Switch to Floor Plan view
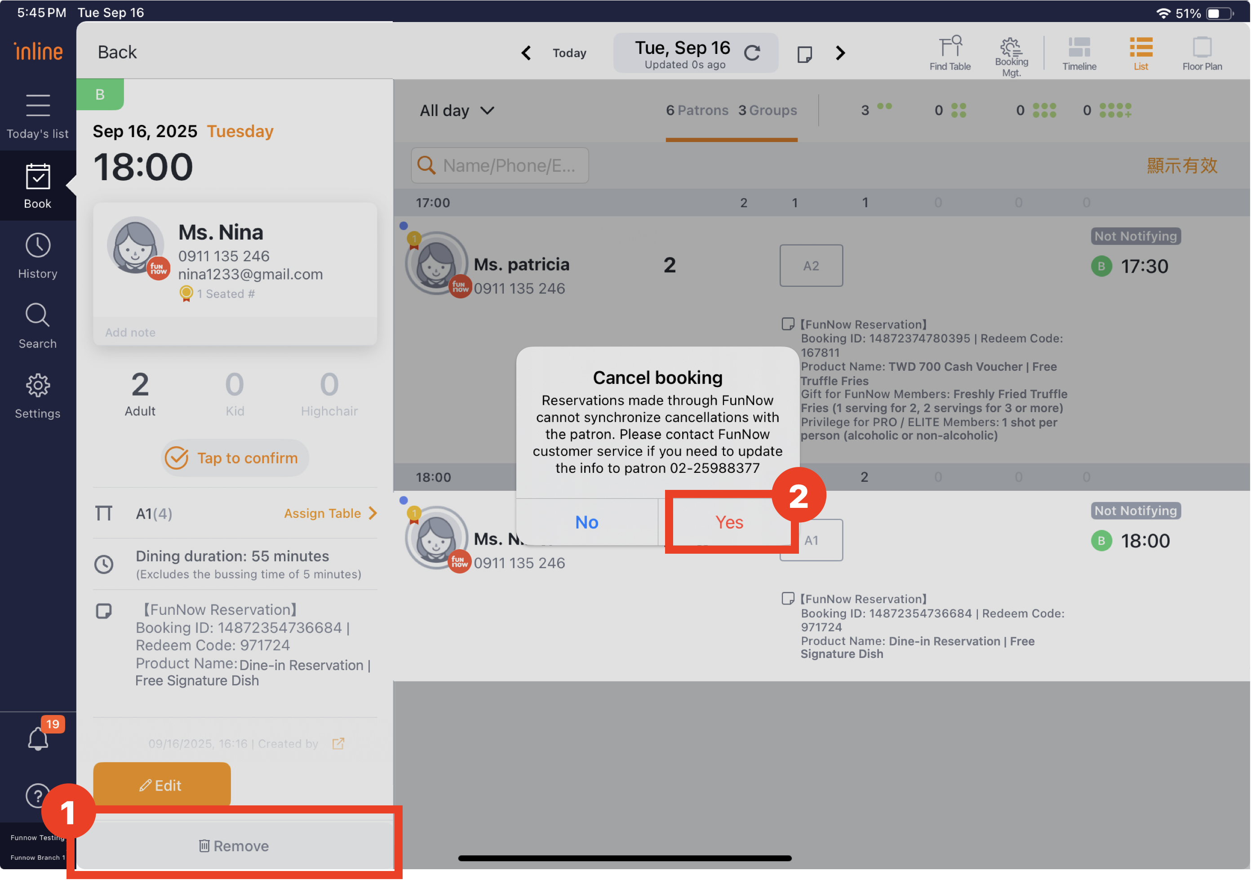Screen dimensions: 1251x880 [x=1202, y=53]
